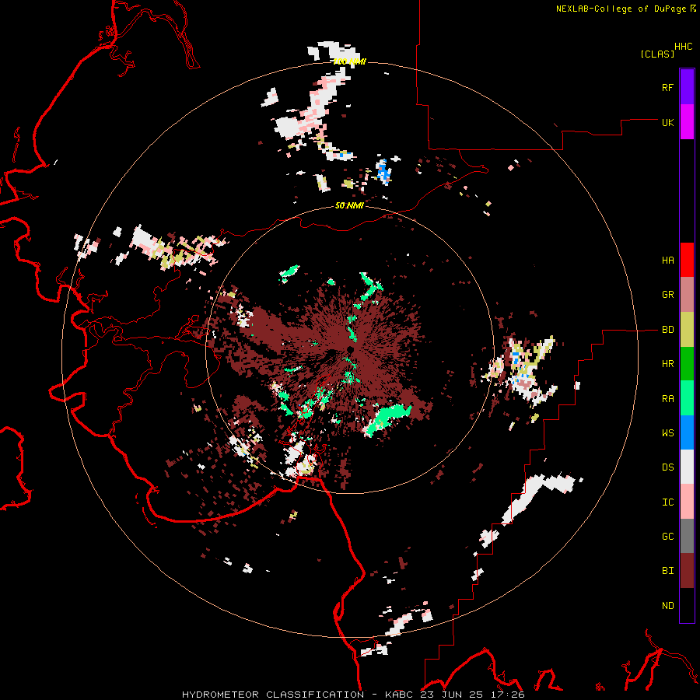The width and height of the screenshot is (700, 700).
Task: Click the 'BI' legend label text
Action: (667, 571)
